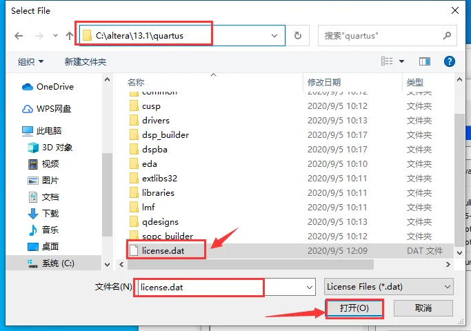Sort by 修改日期 column header
Viewport: 471px width, 331px height.
[x=324, y=82]
